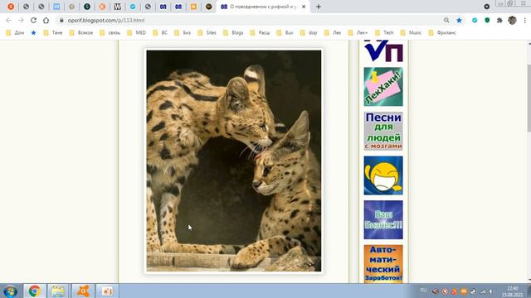Open Chrome from the taskbar
This screenshot has width=531, height=298.
click(x=34, y=291)
